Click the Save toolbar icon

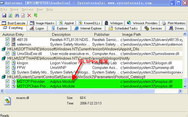4,16
